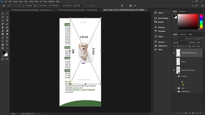Open the layer Opacity dropdown arrow
205x115 pixels.
(202, 42)
